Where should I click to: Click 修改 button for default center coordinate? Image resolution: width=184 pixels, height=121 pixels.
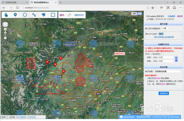(x=161, y=34)
